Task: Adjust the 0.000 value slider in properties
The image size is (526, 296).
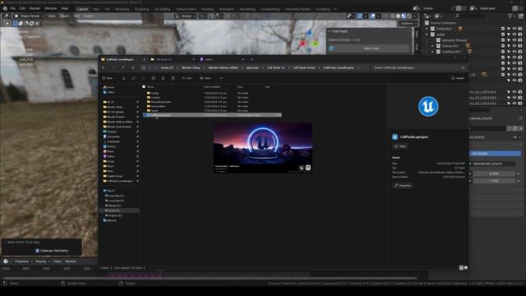Action: pos(494,173)
